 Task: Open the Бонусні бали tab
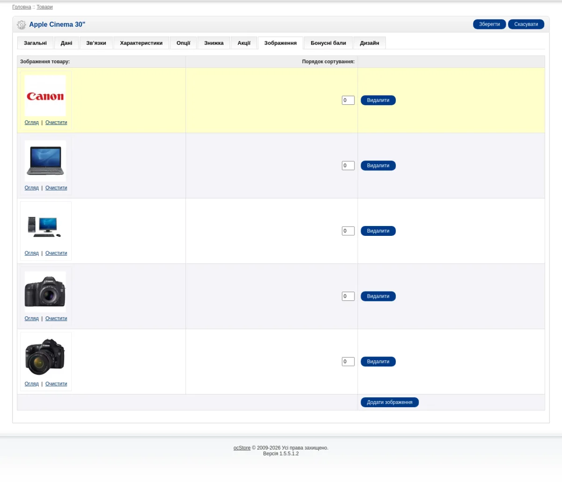(x=328, y=43)
